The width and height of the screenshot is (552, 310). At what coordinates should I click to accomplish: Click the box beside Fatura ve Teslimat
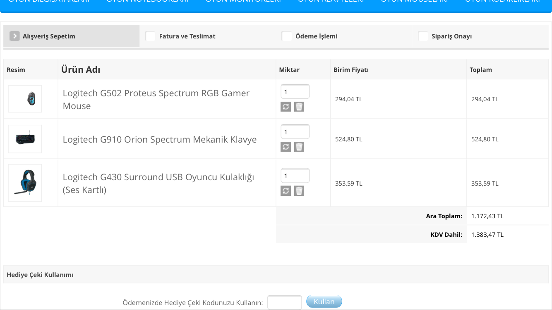tap(151, 36)
